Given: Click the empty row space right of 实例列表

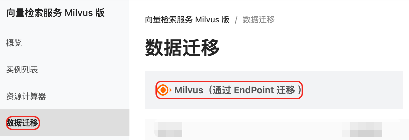Looking at the screenshot, I should point(83,70).
